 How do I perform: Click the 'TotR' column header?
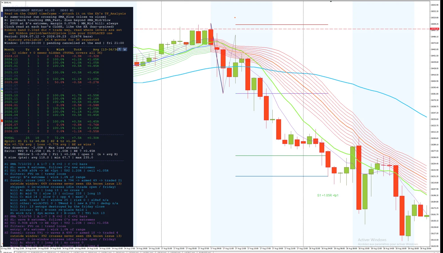coord(78,50)
